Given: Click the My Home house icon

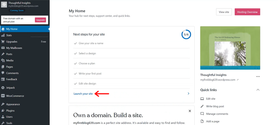Looking at the screenshot, I should tap(3, 29).
